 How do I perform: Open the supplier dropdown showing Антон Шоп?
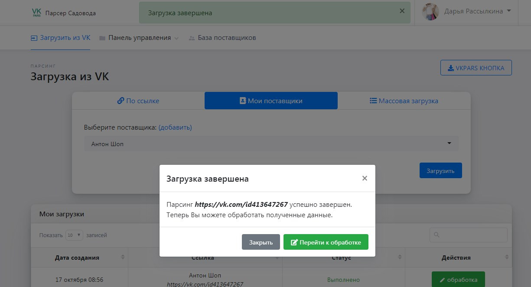pos(271,144)
